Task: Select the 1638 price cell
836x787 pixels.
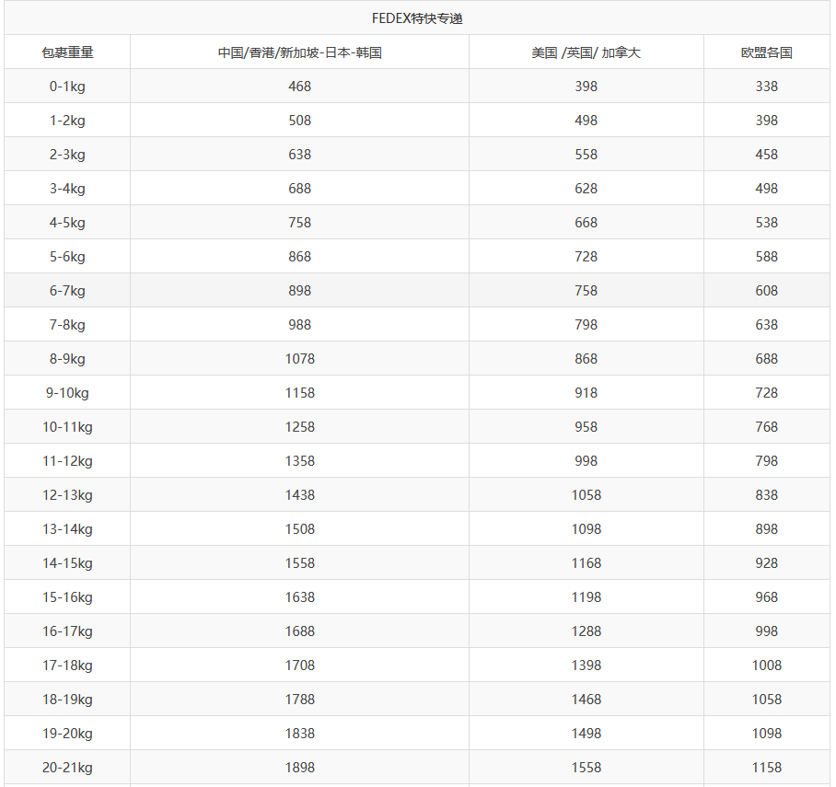Action: (299, 597)
